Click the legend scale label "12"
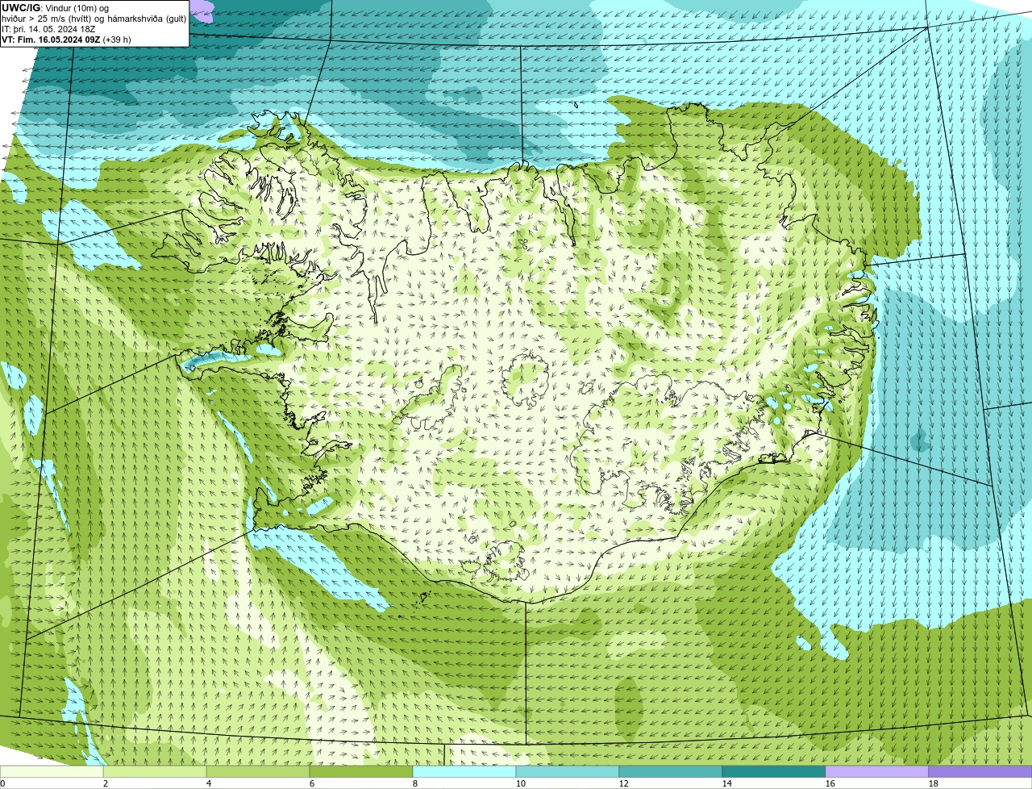Image resolution: width=1032 pixels, height=789 pixels. point(624,783)
